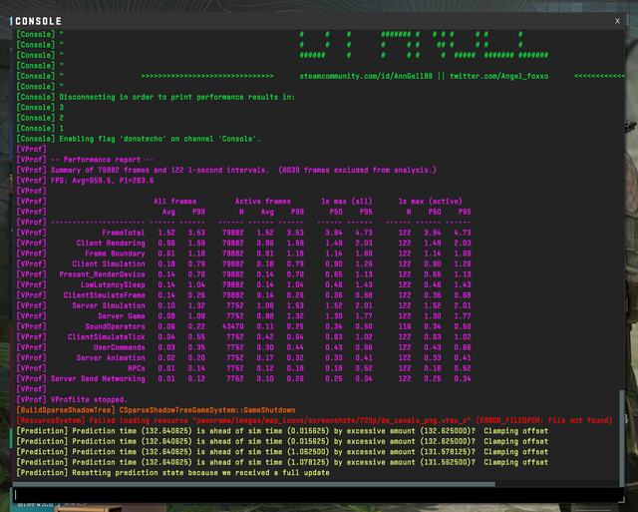Click the "Enabling flag 'donotecho'" line

pos(139,139)
